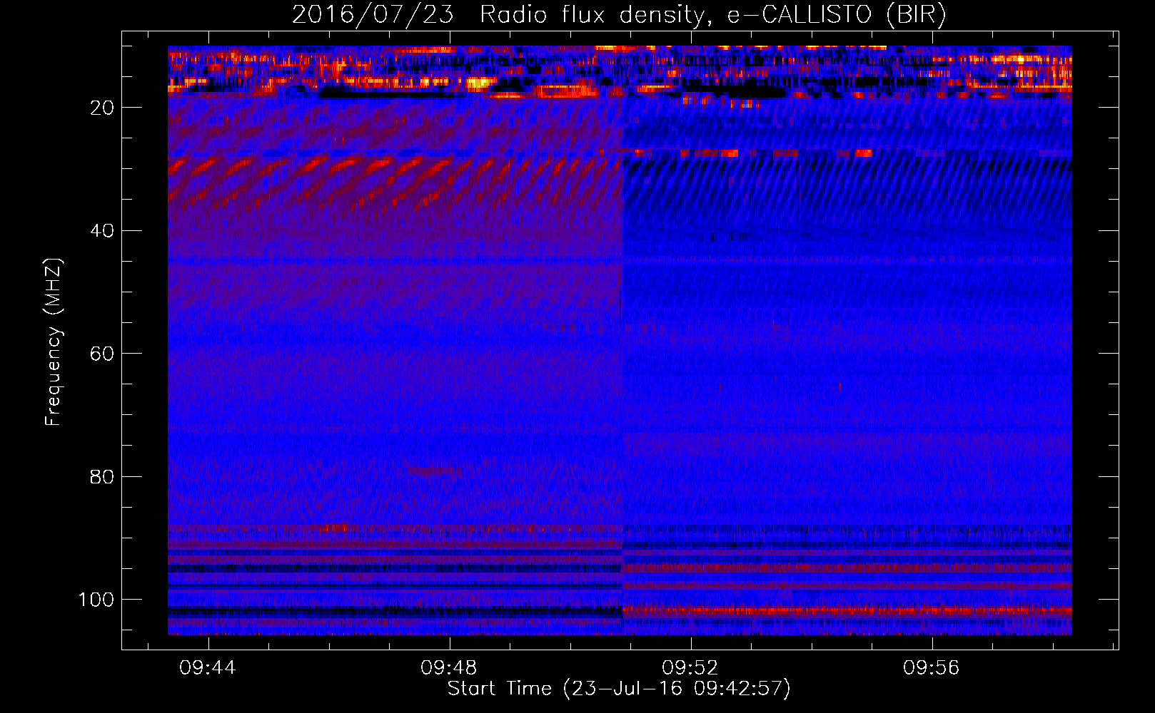Viewport: 1155px width, 713px height.
Task: Click the 'Frequency (MHZ)' axis label
Action: pos(54,342)
